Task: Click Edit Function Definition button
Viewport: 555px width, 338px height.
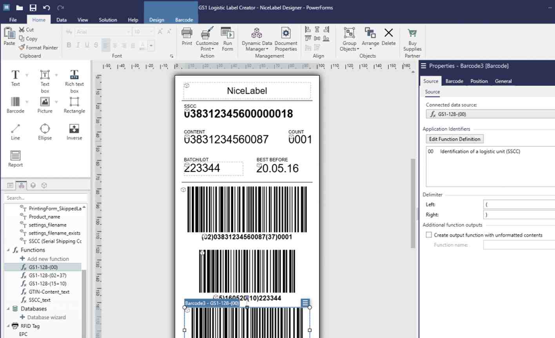Action: click(x=455, y=139)
